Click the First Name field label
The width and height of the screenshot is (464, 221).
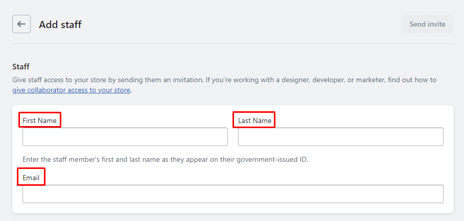[x=39, y=120]
